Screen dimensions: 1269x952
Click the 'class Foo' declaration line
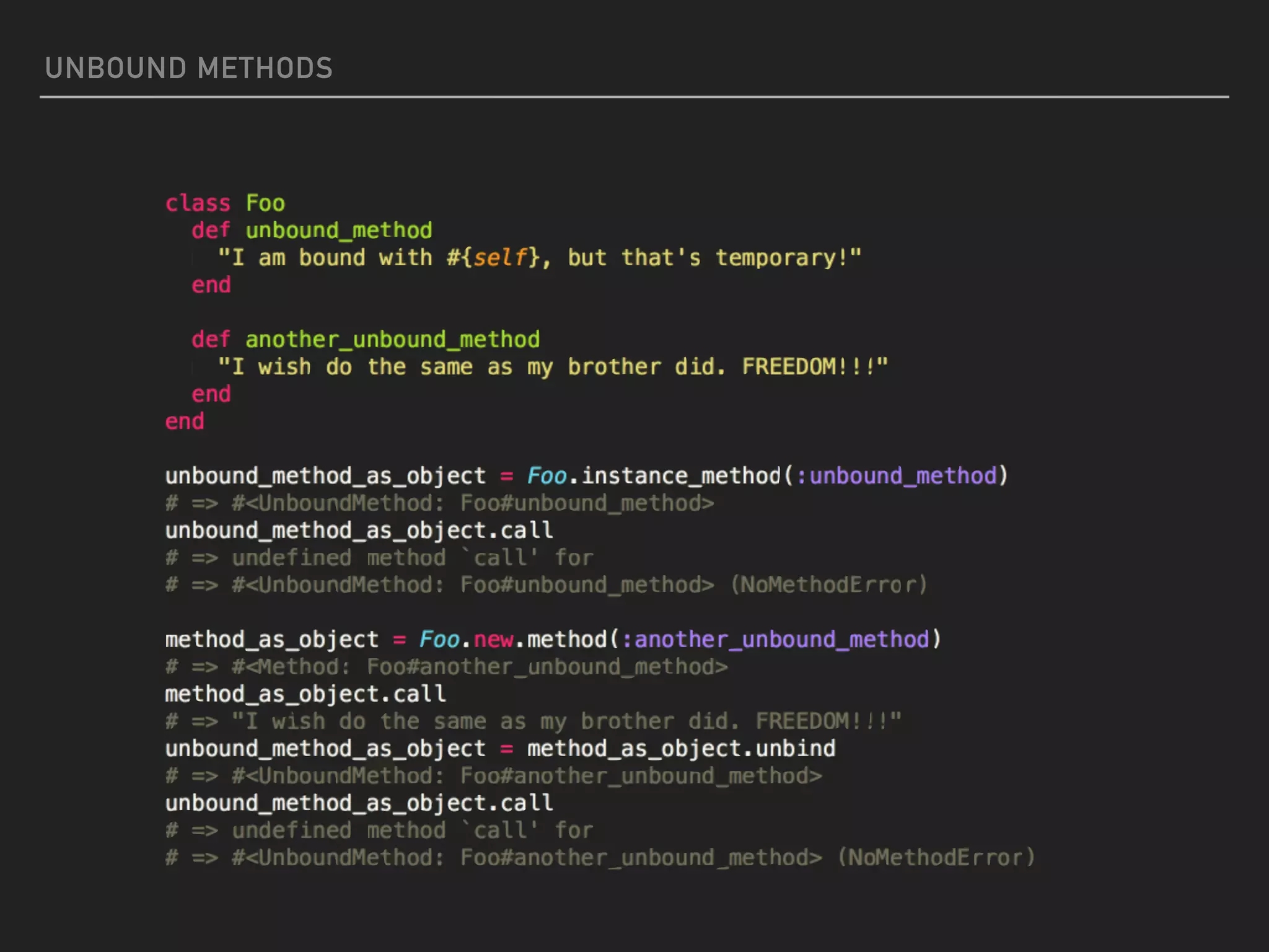pyautogui.click(x=225, y=203)
